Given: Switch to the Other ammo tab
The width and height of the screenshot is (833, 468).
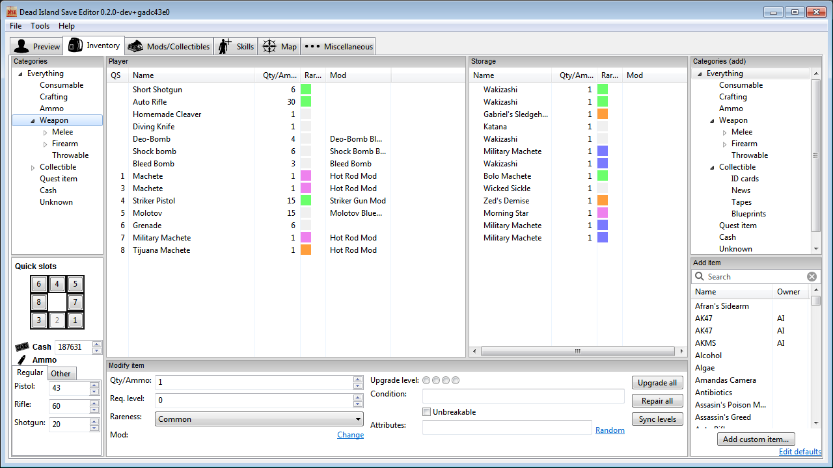Looking at the screenshot, I should [x=61, y=373].
